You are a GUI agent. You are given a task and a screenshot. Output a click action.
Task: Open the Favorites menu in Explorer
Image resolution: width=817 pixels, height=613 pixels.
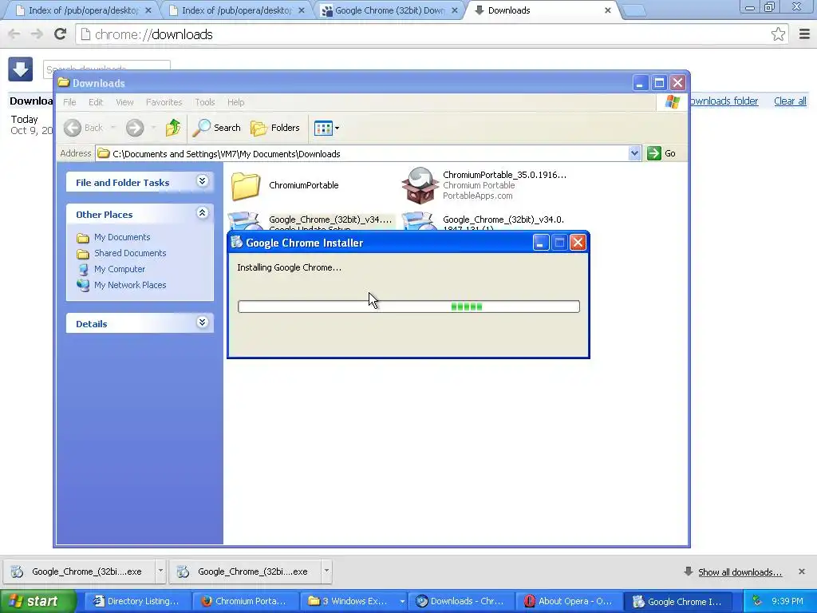click(x=164, y=102)
